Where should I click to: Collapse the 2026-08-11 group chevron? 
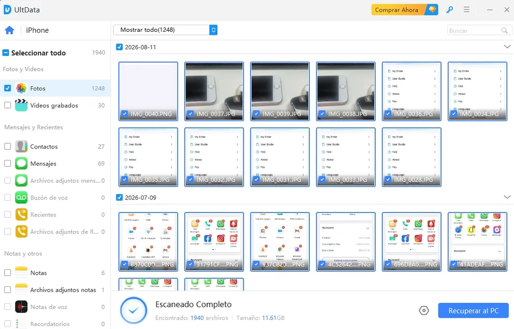point(507,47)
